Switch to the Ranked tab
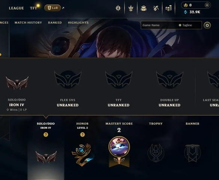Screen dimensions: 219x180 [55, 22]
